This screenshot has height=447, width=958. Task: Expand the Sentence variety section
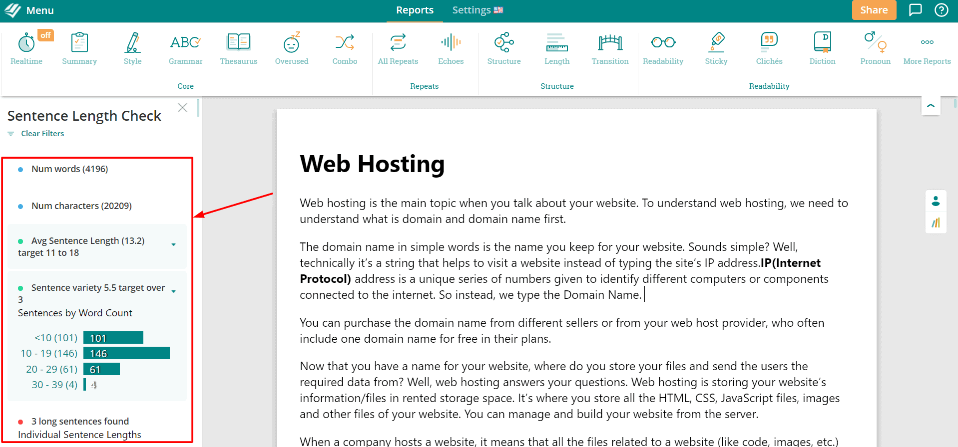coord(173,291)
